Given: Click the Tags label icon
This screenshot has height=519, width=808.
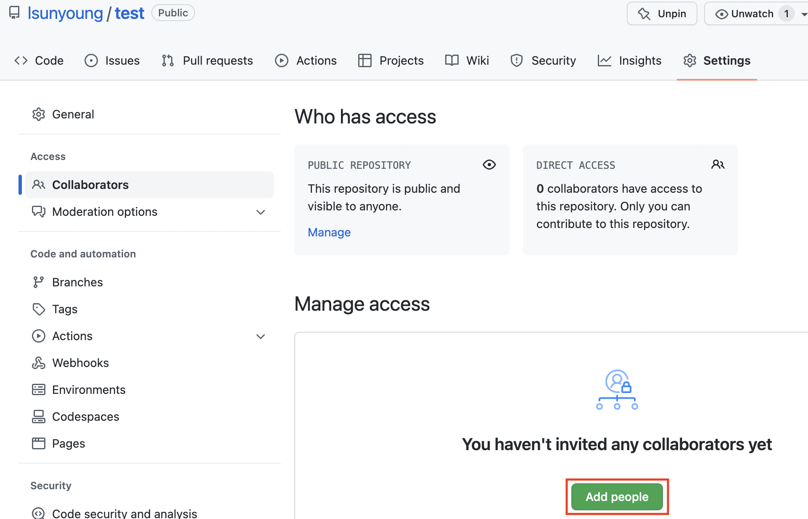Looking at the screenshot, I should point(38,309).
